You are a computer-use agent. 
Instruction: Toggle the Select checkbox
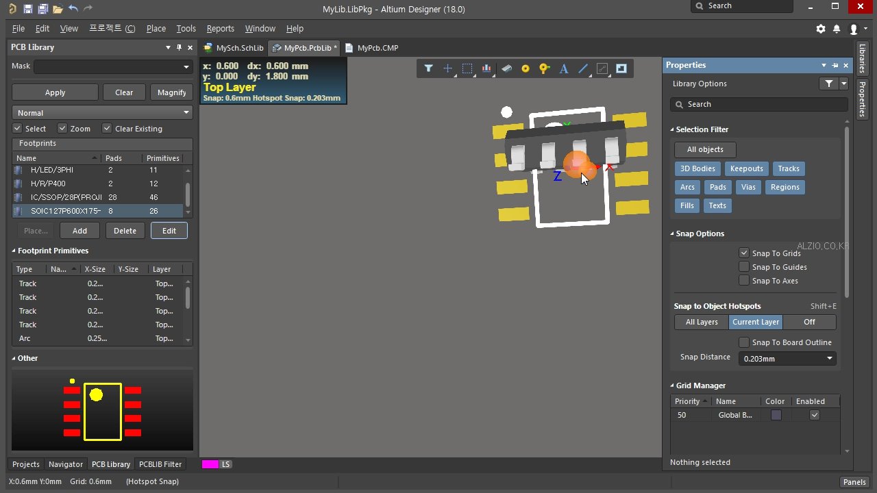click(17, 128)
